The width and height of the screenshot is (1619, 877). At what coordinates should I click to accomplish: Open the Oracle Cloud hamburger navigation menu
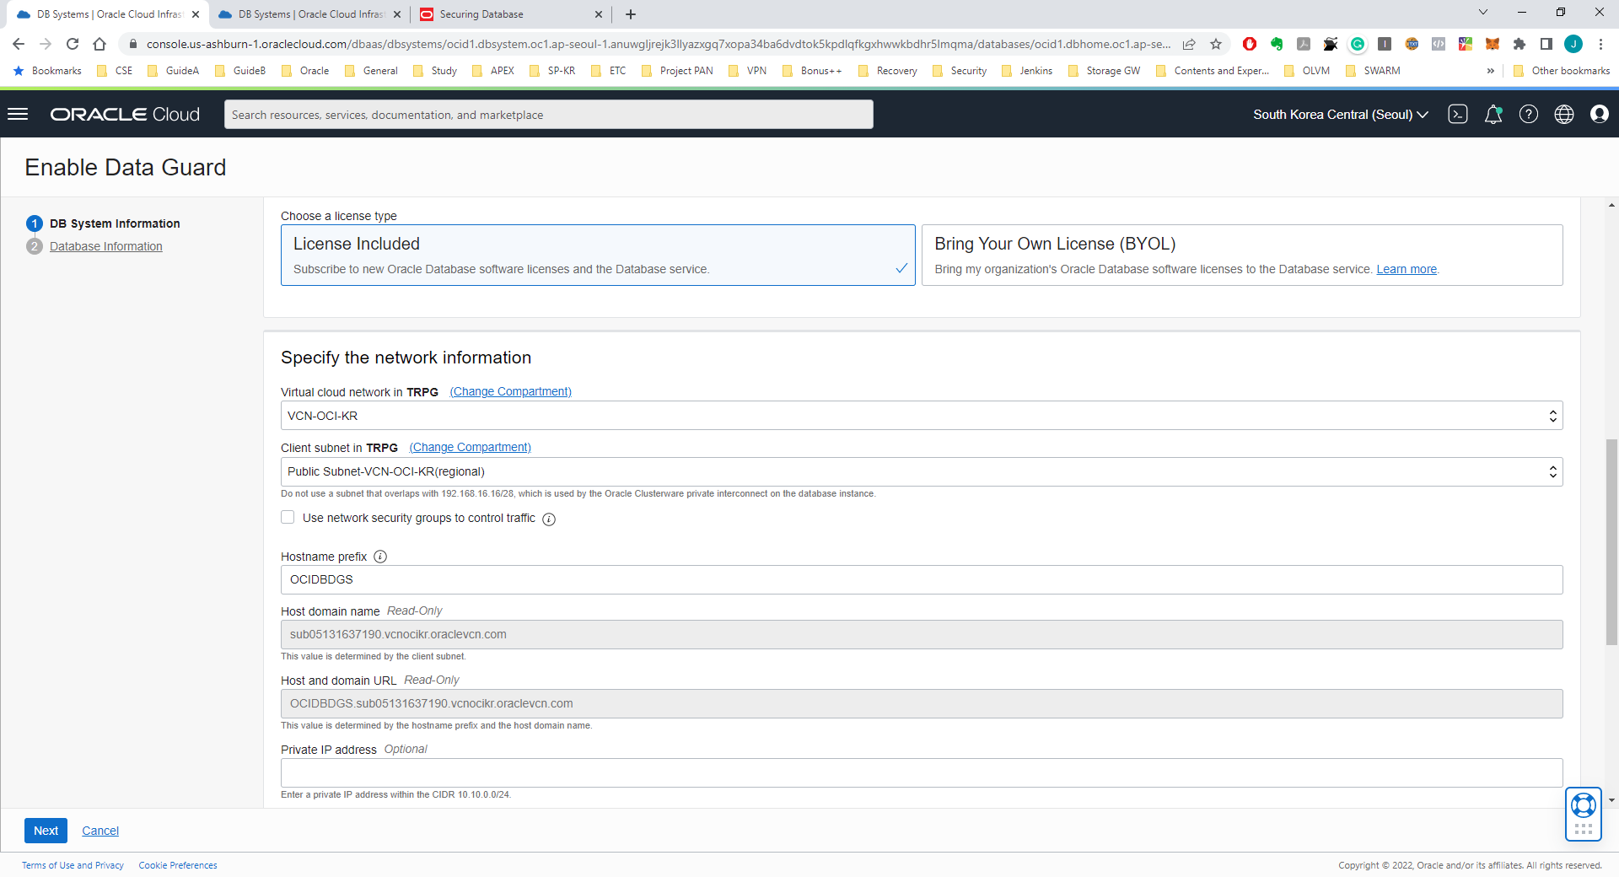[x=18, y=114]
